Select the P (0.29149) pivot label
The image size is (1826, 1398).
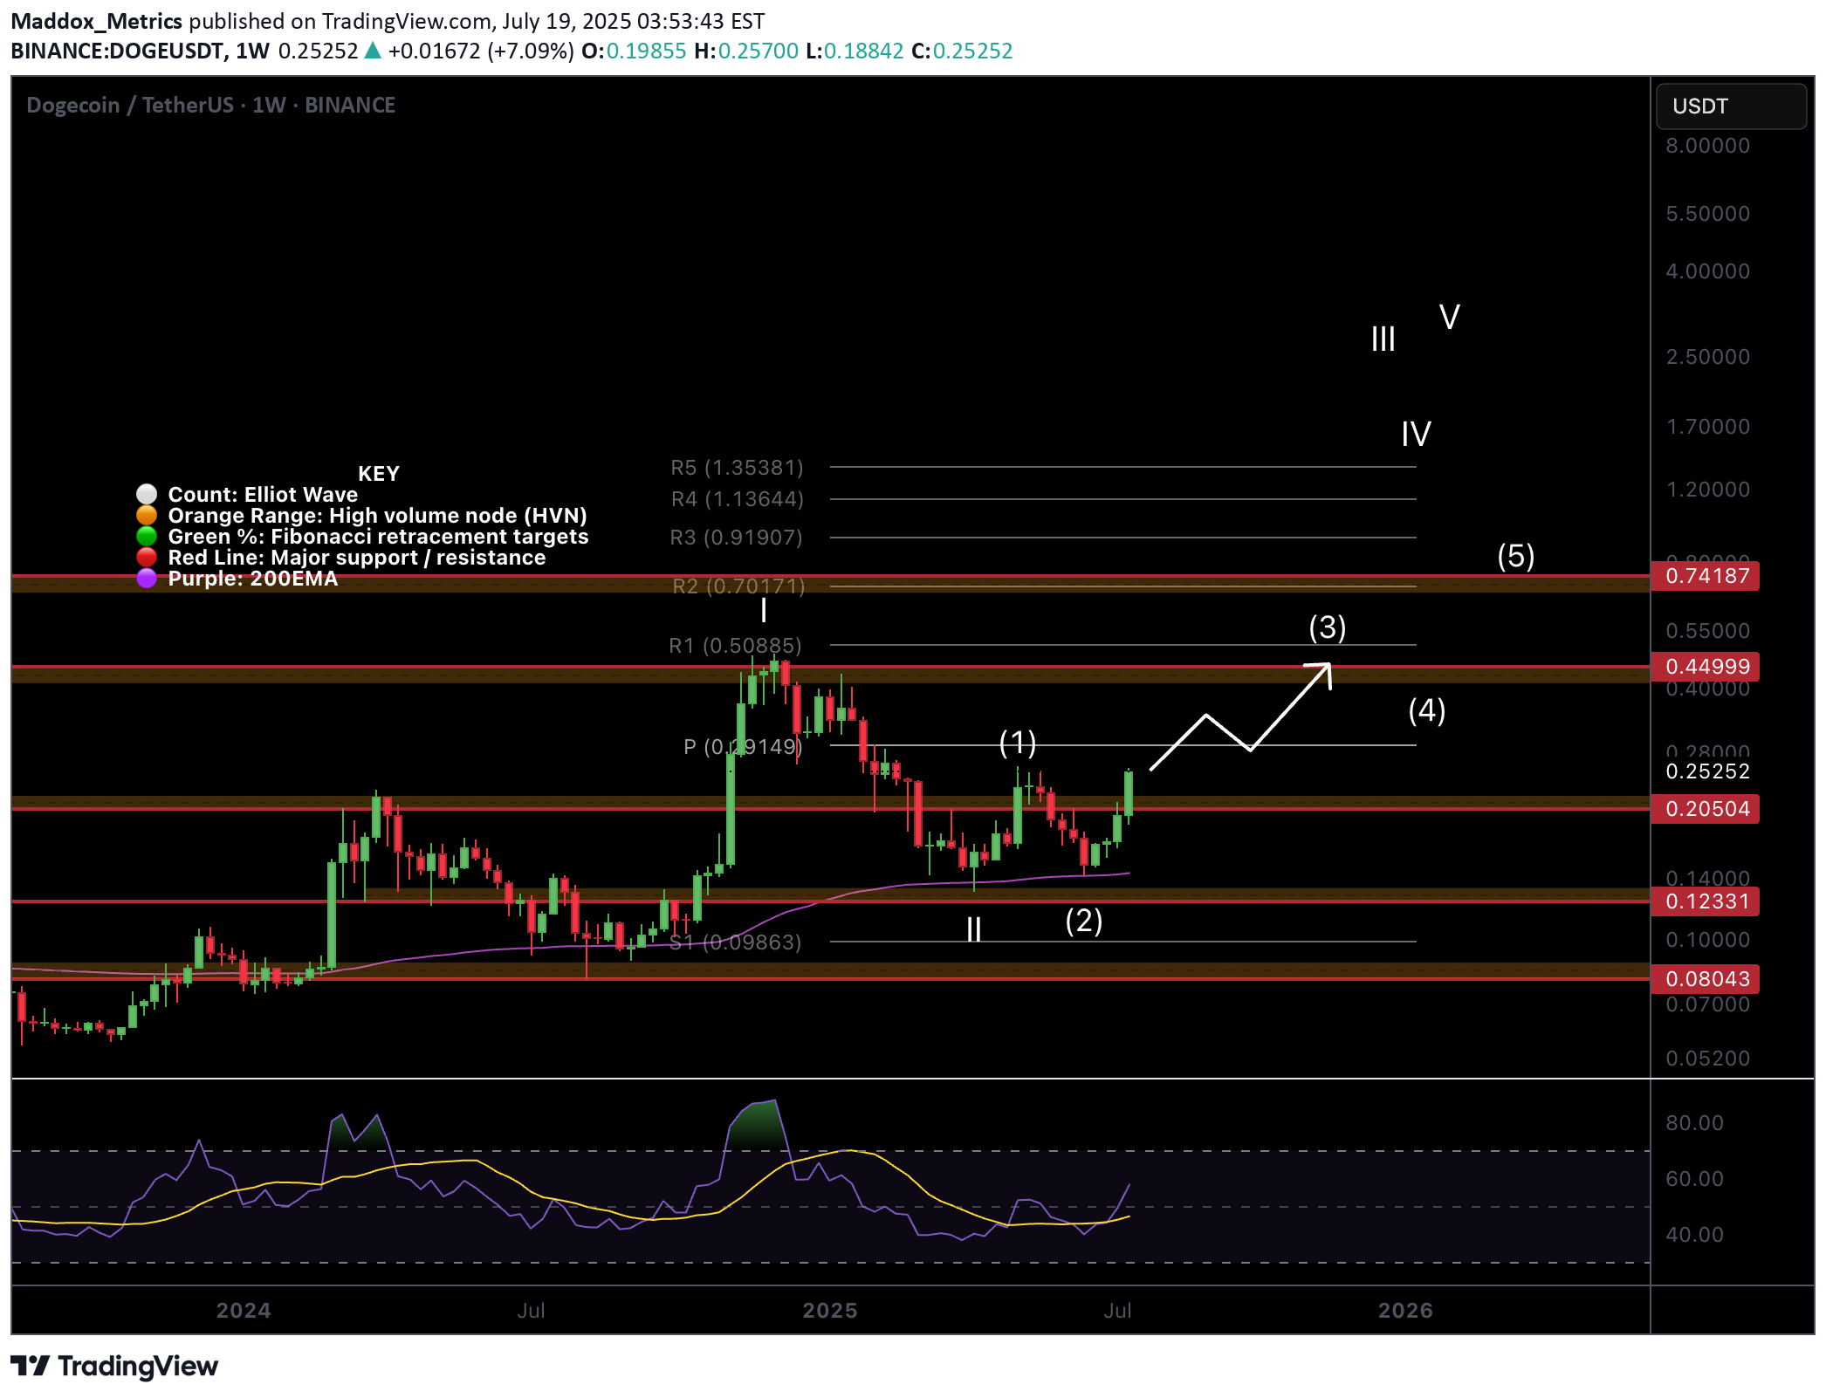[x=743, y=747]
